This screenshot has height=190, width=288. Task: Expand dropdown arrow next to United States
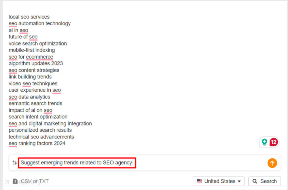click(239, 182)
